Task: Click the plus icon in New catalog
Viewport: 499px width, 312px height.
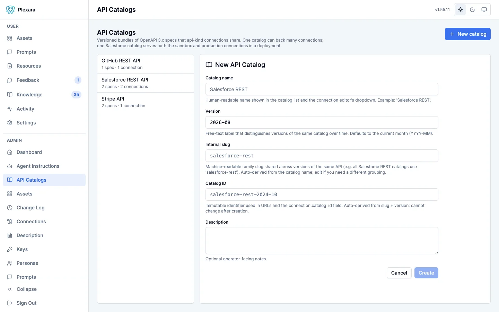Action: (452, 34)
